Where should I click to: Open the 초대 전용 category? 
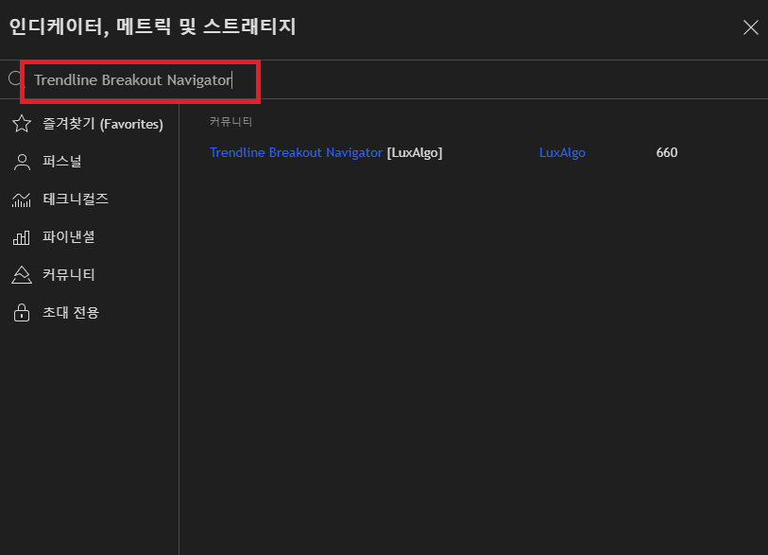[89, 312]
